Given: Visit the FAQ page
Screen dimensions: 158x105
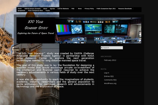Looking at the screenshot, I should [x=73, y=9].
